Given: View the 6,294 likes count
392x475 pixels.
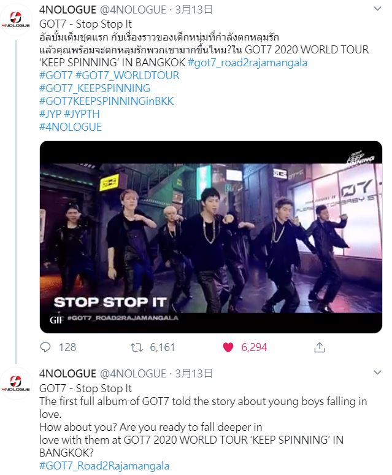Looking at the screenshot, I should 254,347.
